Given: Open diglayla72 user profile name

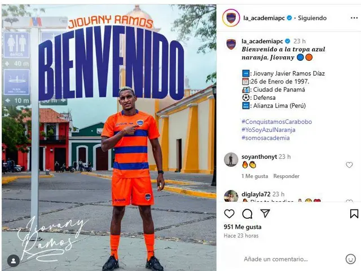Looking at the screenshot, I should (256, 194).
